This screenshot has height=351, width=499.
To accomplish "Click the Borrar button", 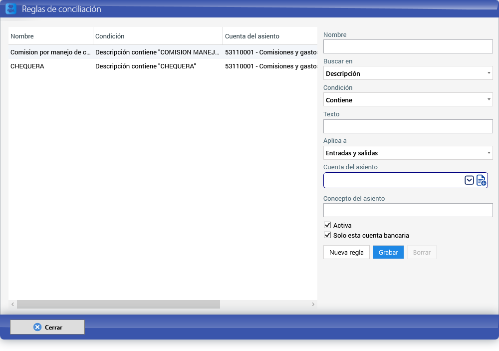I will (x=422, y=252).
